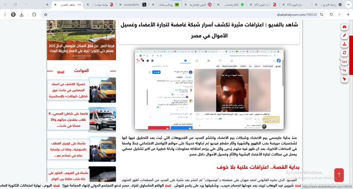Close the x.com/ALHIL tab
Image resolution: width=353 pixels, height=189 pixels.
pos(120,4)
